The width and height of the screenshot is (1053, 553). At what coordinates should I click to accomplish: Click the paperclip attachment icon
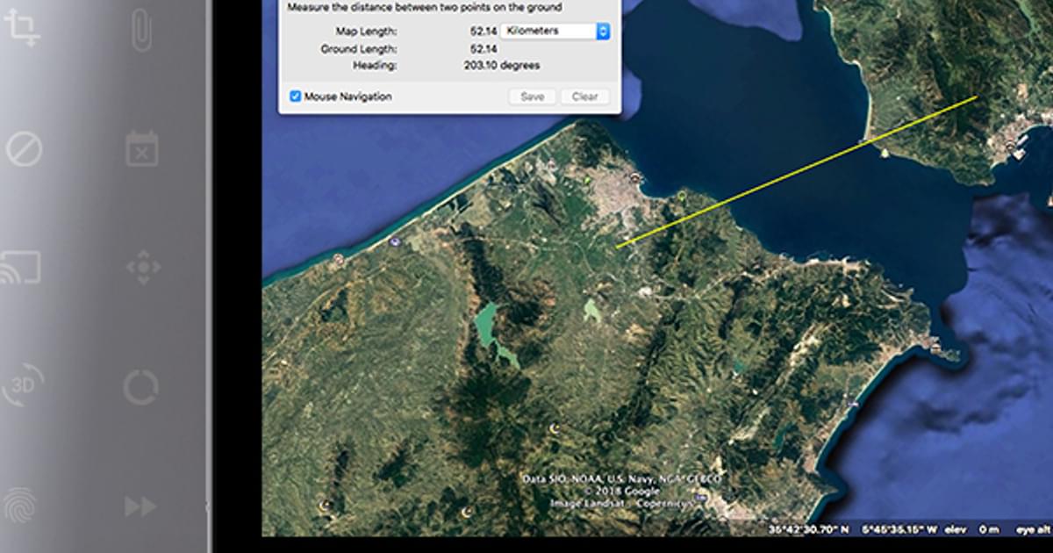pyautogui.click(x=141, y=30)
